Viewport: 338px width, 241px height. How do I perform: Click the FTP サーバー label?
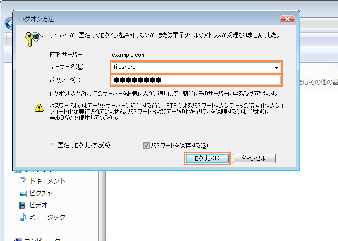pos(66,55)
